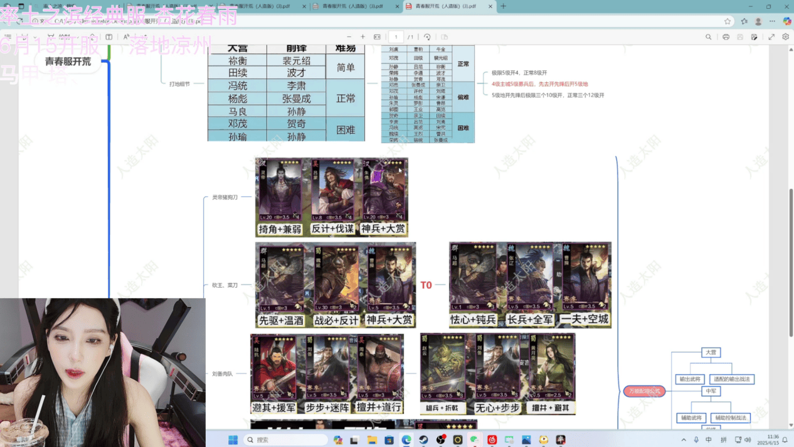This screenshot has height=447, width=794.
Task: Open PDF settings gear icon
Action: 785,37
